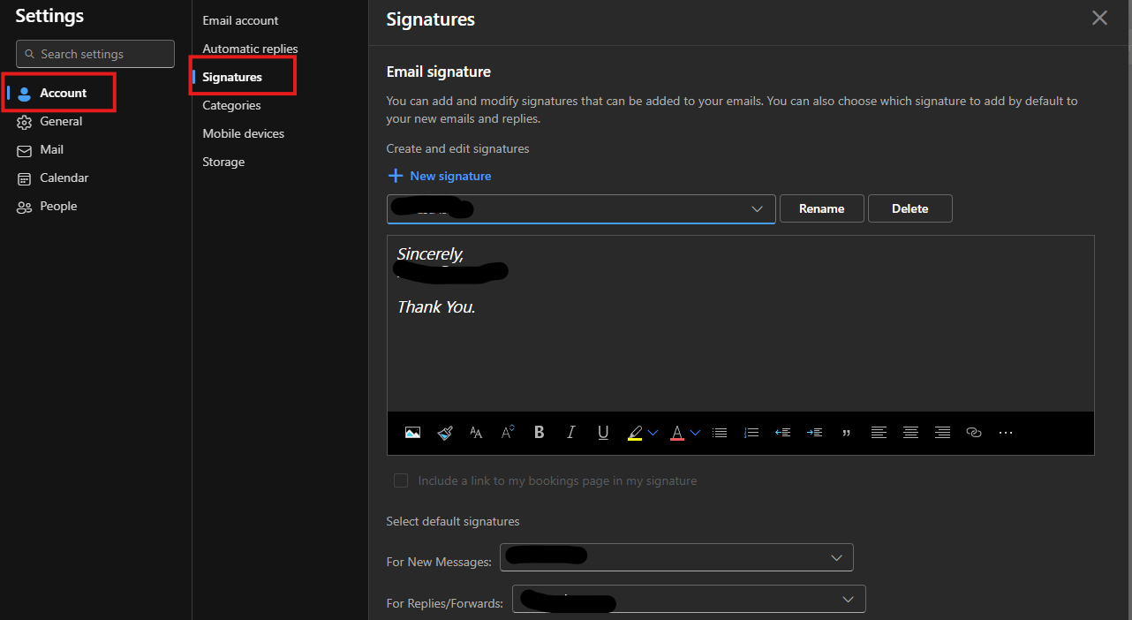
Task: Insert a picture inline in the signature
Action: [412, 433]
